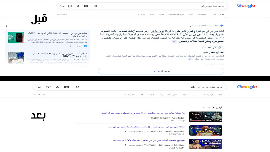Click the النموذج اللغوي الكبير subheading
Image resolution: width=270 pixels, height=152 pixels.
(213, 52)
